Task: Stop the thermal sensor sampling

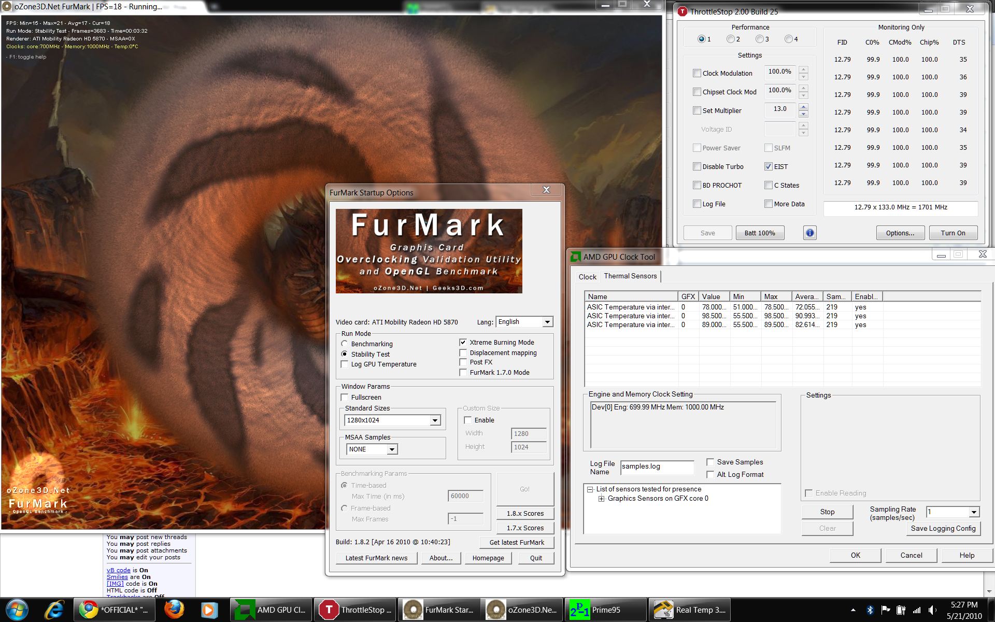Action: click(x=827, y=512)
